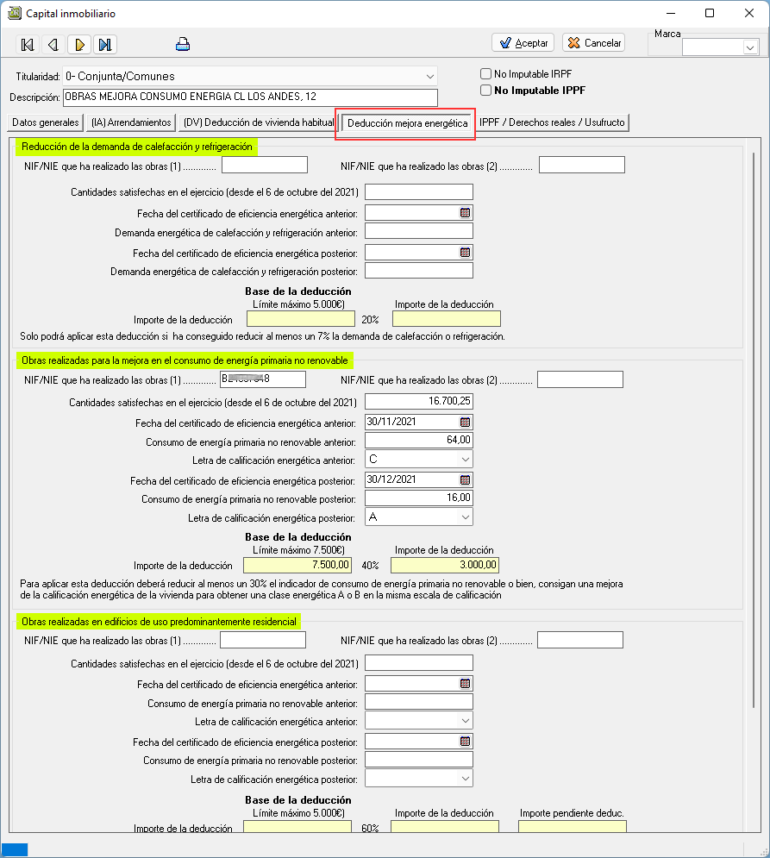The width and height of the screenshot is (770, 858).
Task: Click later non-renewable consumption field in residential section
Action: point(419,760)
